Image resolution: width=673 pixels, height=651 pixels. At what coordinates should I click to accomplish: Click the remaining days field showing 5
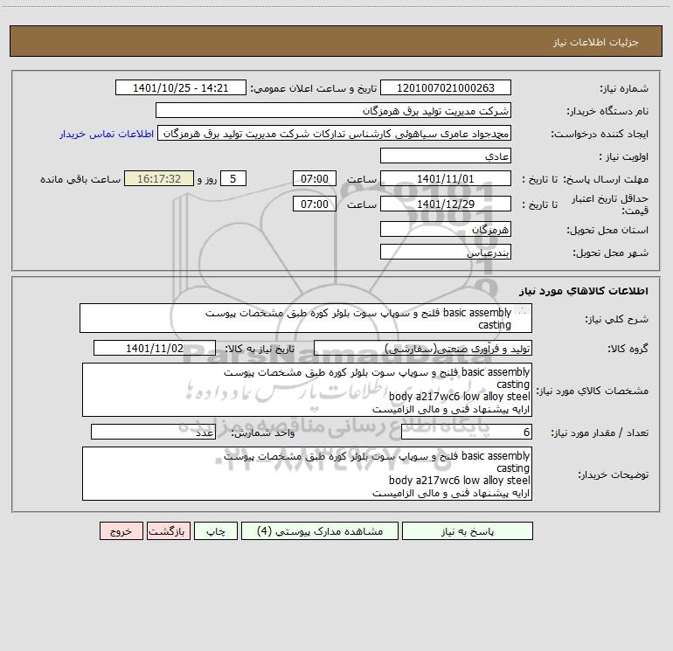click(233, 178)
